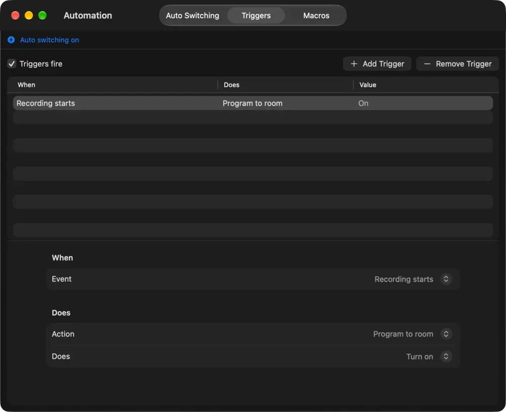Open the Event dropdown showing Recording starts
The width and height of the screenshot is (506, 412).
pyautogui.click(x=446, y=279)
